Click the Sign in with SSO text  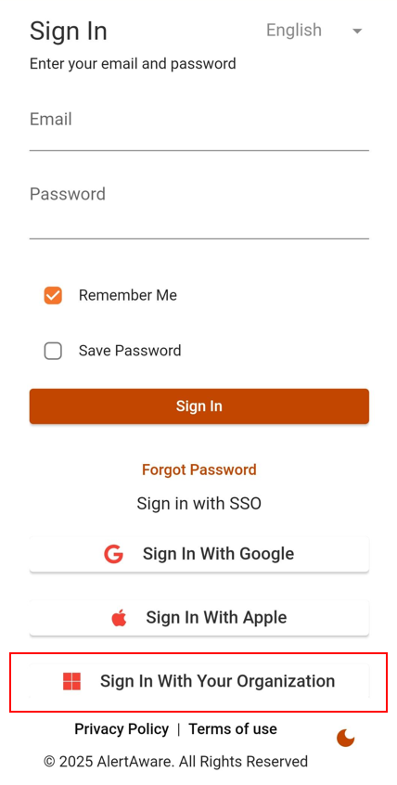coord(199,503)
